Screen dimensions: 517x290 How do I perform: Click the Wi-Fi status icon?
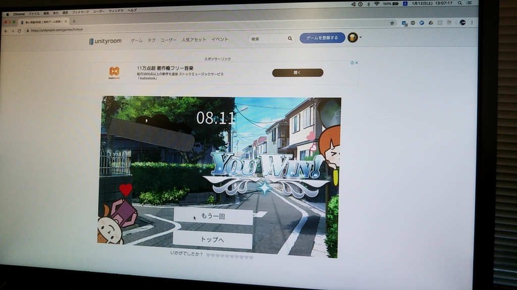click(x=377, y=4)
